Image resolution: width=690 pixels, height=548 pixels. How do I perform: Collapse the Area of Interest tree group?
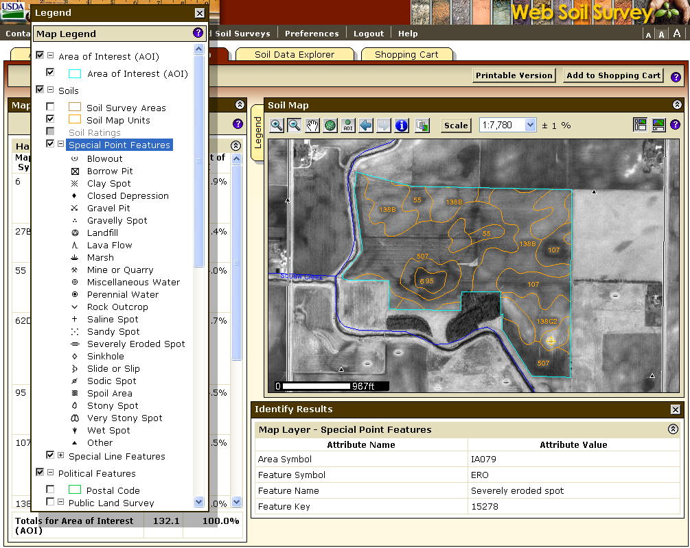coord(51,56)
